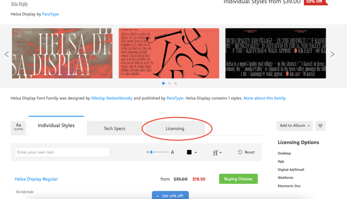
Task: Click the Licensing Options heading
Action: point(298,142)
